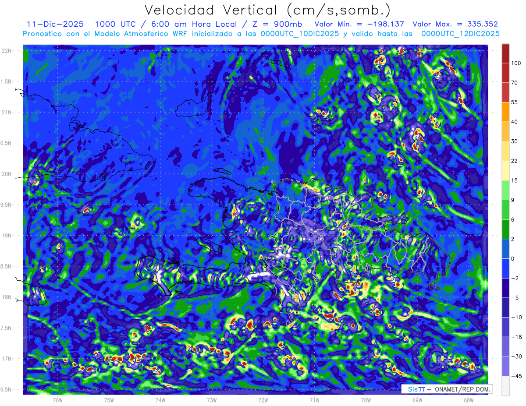This screenshot has height=406, width=526.
Task: Click the title "Velocidad Vertical (cm/s,somb.)"
Action: point(267,10)
